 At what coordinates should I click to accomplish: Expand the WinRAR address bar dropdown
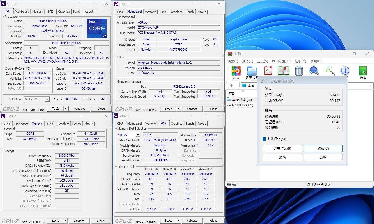pyautogui.click(x=371, y=86)
